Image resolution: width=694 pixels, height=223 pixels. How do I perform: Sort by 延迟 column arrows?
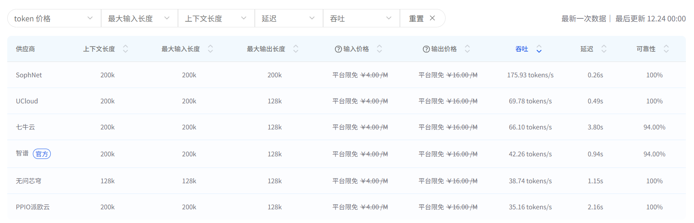click(604, 49)
